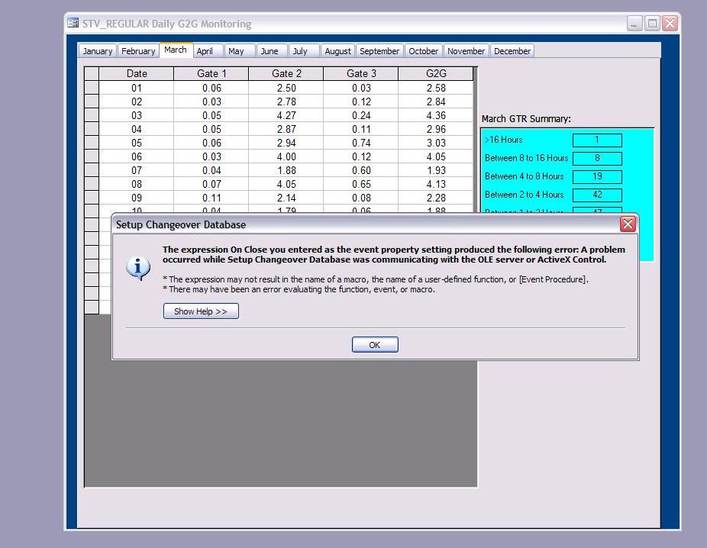Open the September tab
This screenshot has height=548, width=707.
[379, 51]
